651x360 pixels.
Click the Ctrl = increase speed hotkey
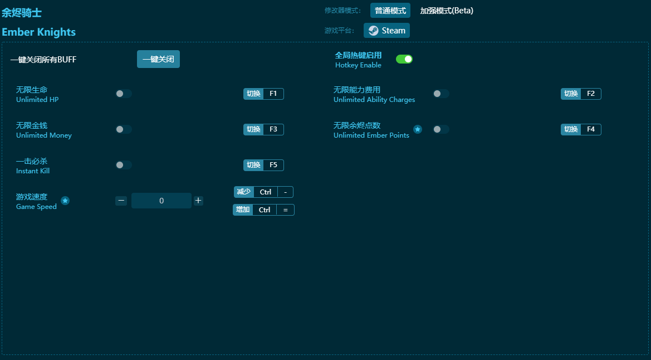[273, 210]
